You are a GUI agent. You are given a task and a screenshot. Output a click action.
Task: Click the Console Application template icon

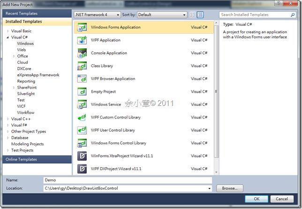[82, 53]
